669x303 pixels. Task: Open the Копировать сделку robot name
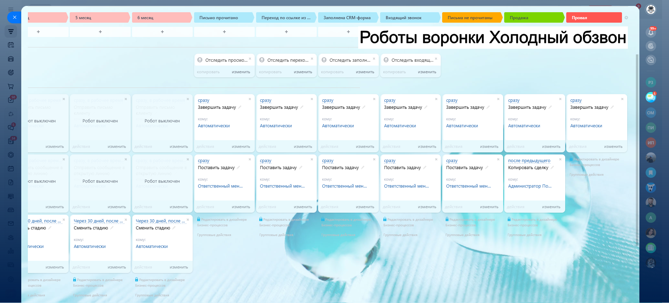(x=528, y=168)
